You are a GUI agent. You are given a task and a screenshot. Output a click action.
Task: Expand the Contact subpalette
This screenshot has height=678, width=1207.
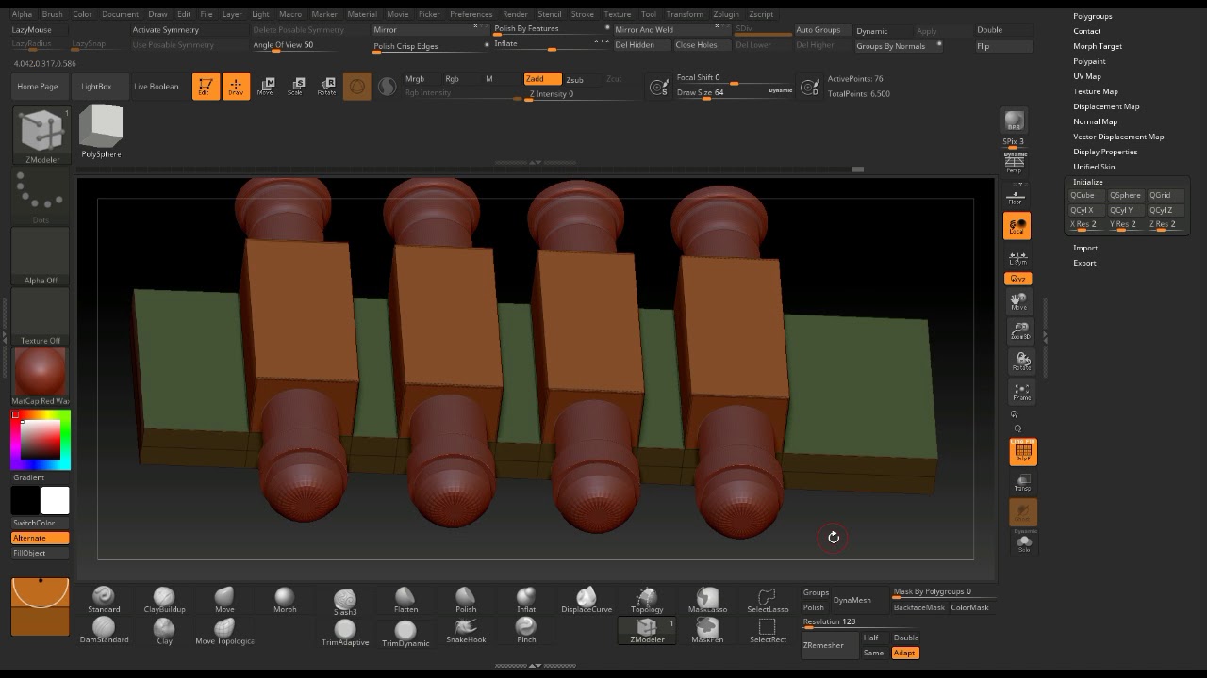pyautogui.click(x=1086, y=31)
